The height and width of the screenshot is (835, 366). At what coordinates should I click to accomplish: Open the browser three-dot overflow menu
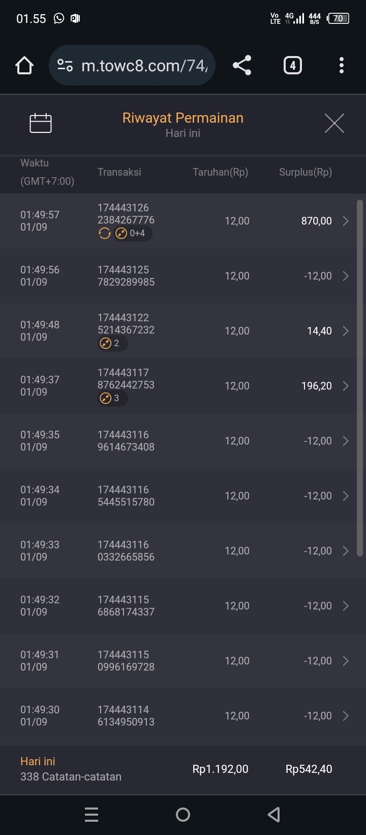pyautogui.click(x=341, y=65)
